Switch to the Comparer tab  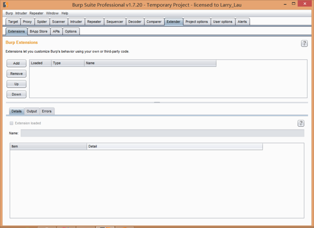click(x=154, y=22)
